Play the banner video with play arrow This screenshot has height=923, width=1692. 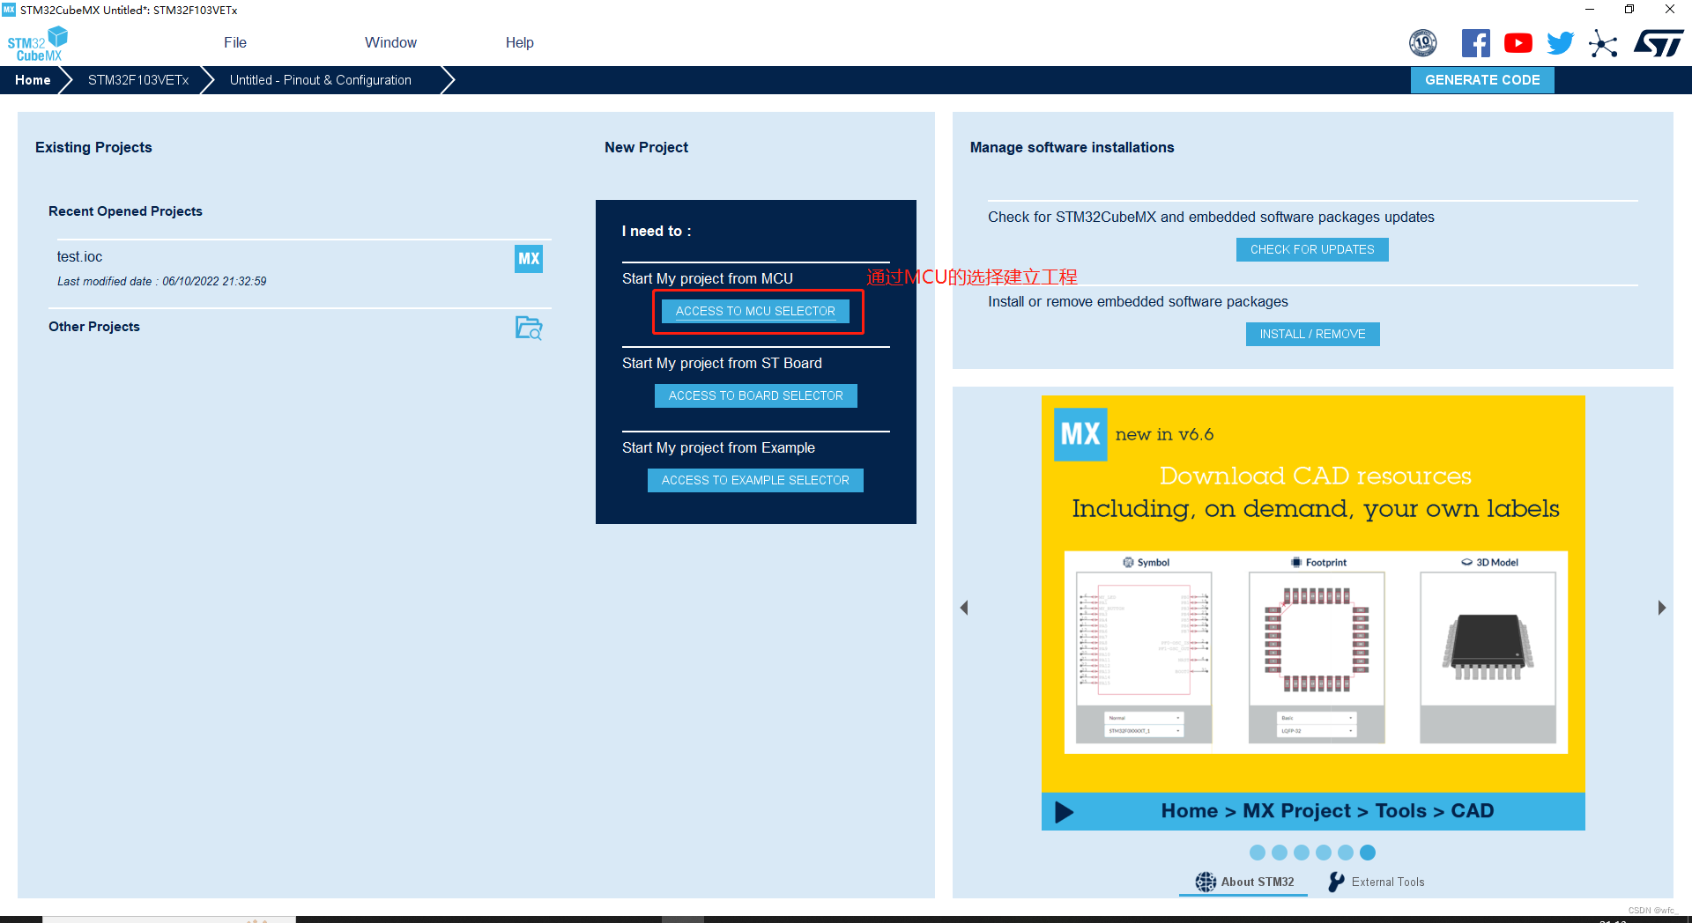1065,811
